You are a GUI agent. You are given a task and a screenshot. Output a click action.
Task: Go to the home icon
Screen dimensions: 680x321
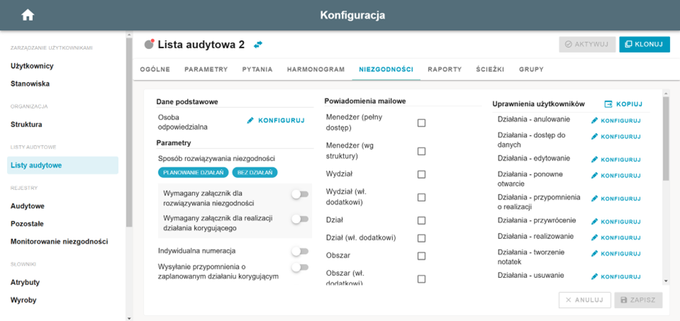pyautogui.click(x=28, y=15)
